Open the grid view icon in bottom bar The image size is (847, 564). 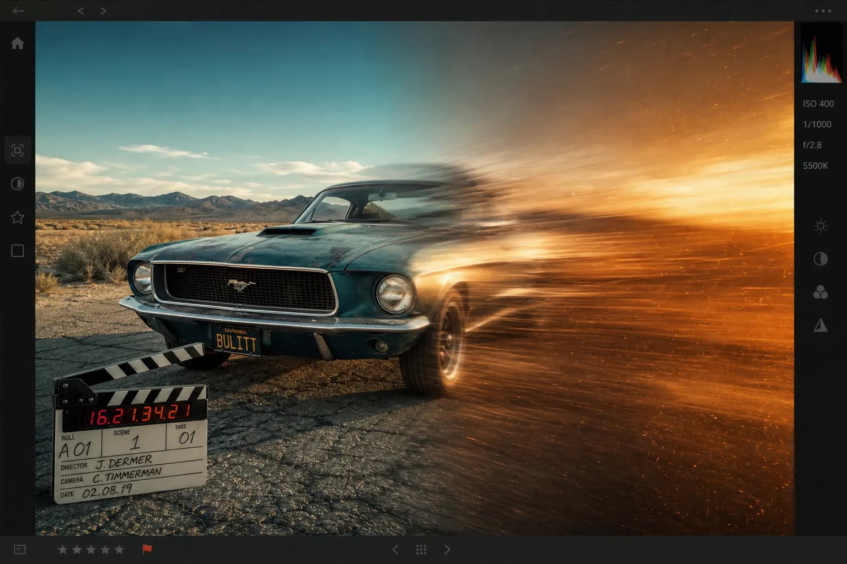[421, 549]
